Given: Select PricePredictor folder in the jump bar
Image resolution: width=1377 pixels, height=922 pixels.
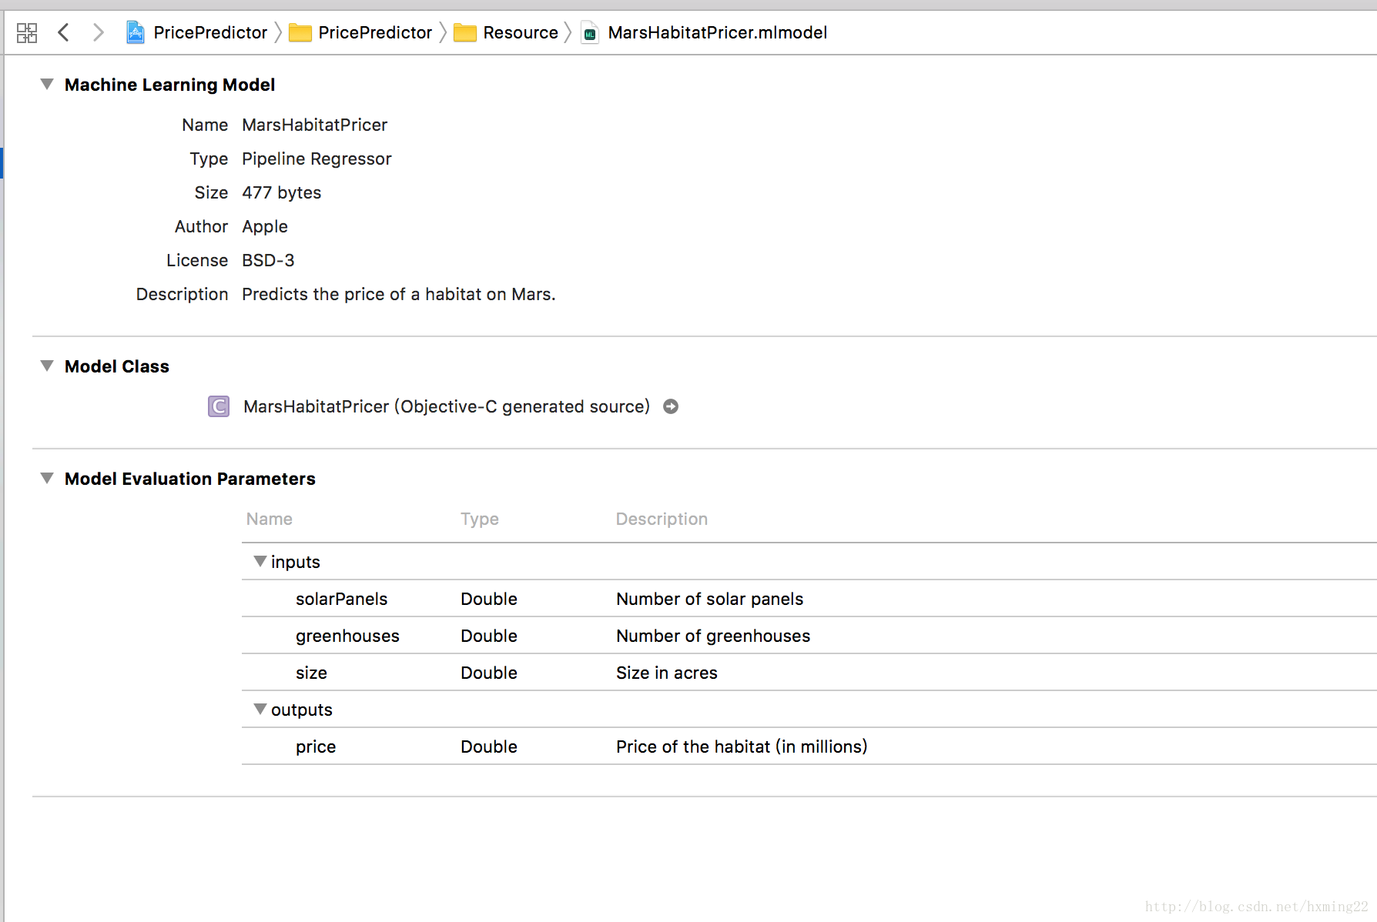Looking at the screenshot, I should (x=375, y=32).
